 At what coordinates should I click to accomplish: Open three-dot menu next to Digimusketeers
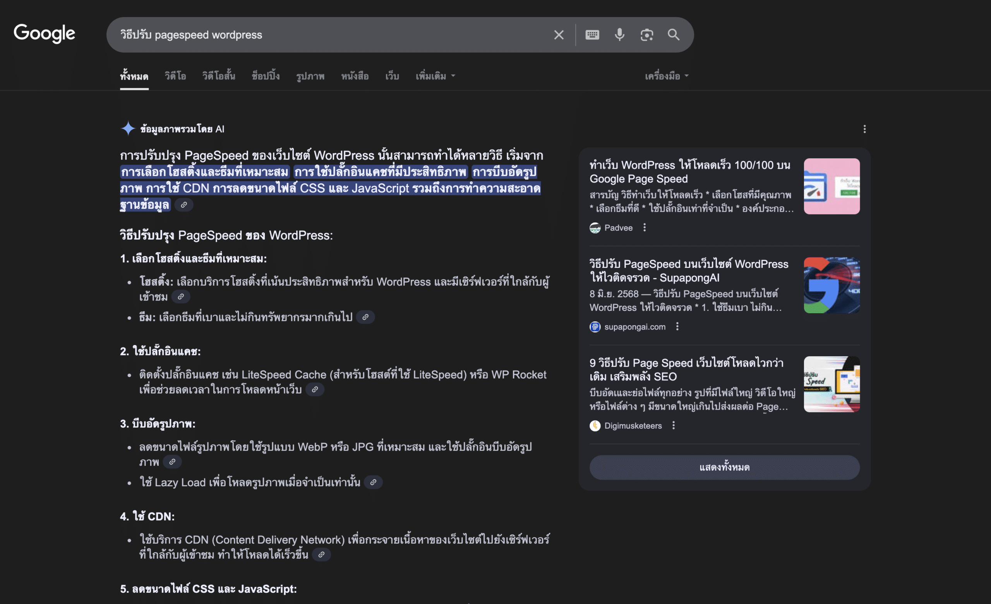pyautogui.click(x=674, y=426)
